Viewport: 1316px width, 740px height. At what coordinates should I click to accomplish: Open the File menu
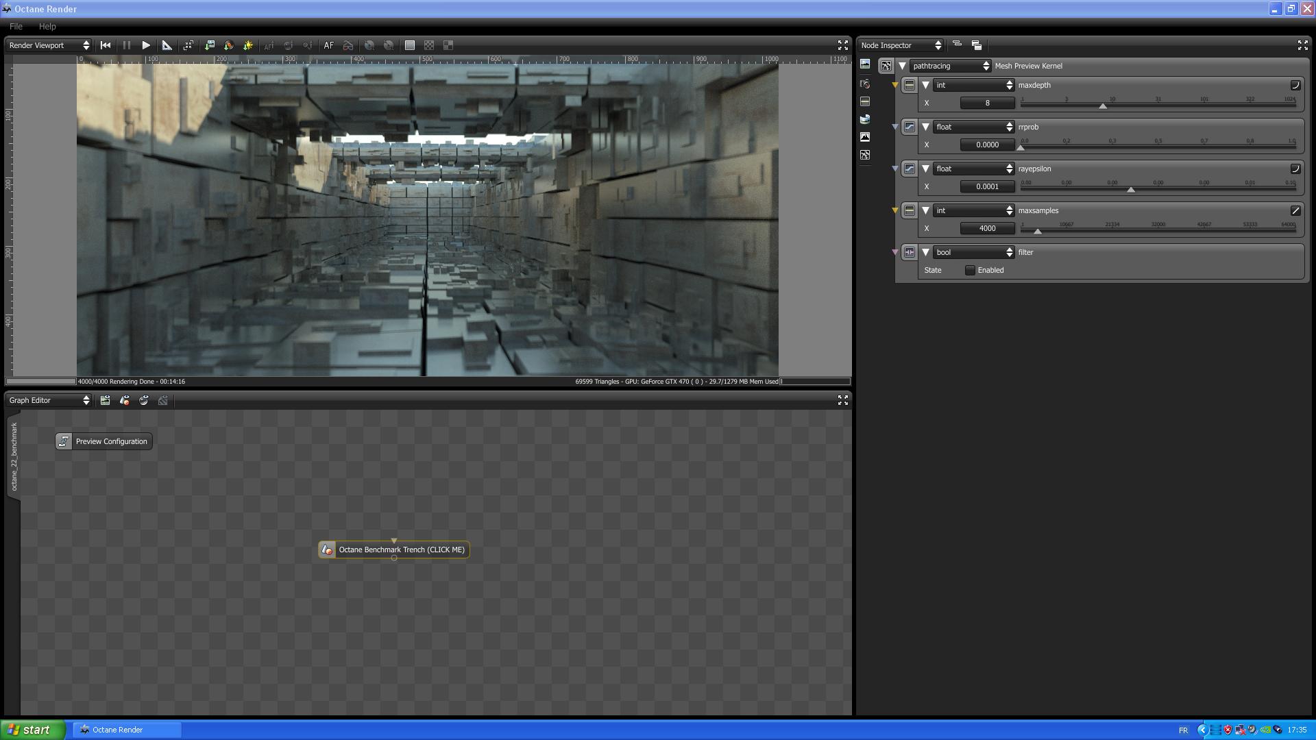(16, 26)
